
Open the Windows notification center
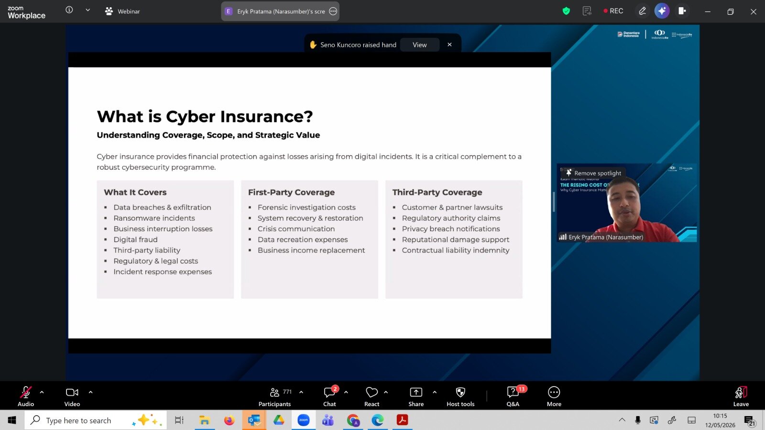[749, 420]
